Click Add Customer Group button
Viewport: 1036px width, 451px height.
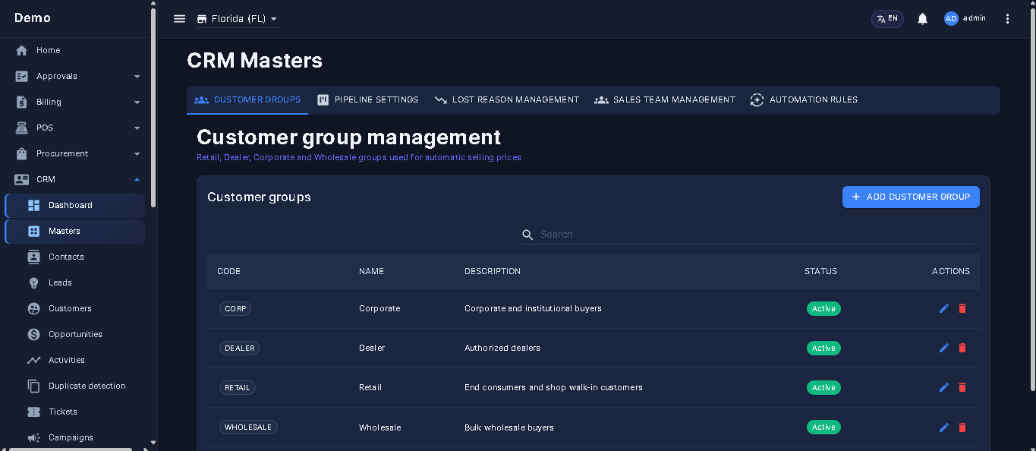(911, 197)
